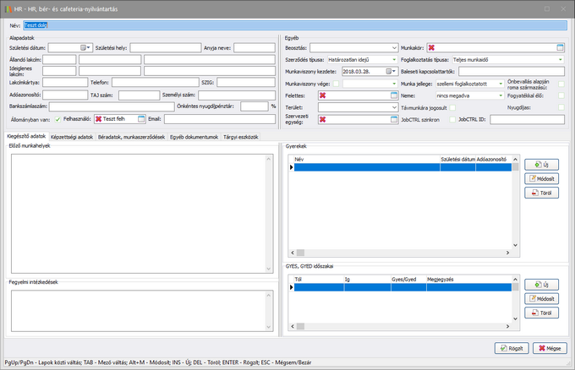This screenshot has height=370, width=575.
Task: Expand the Szerződés típusa dropdown
Action: click(x=394, y=60)
